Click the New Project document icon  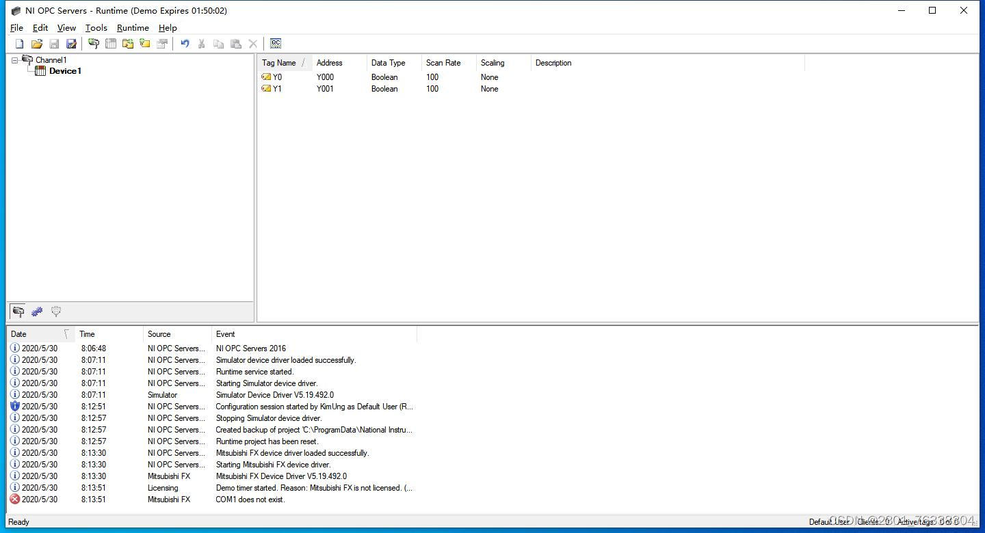point(18,43)
